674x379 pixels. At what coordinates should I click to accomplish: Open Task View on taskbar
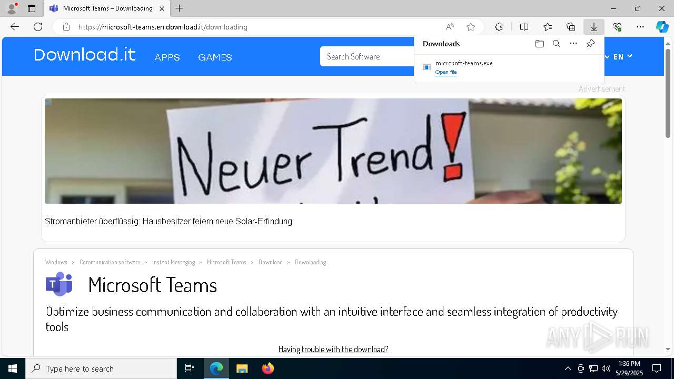pos(190,368)
